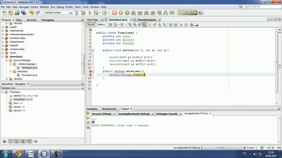282x158 pixels.
Task: Start macro recording with red dot icon
Action: tap(181, 25)
